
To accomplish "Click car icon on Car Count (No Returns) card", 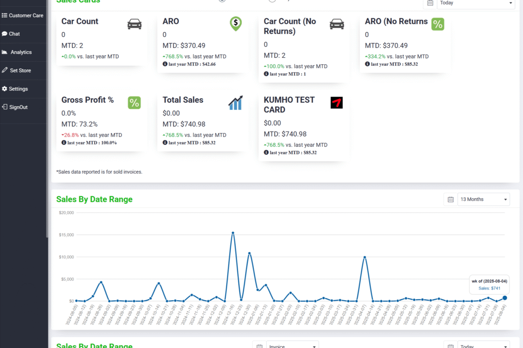I will 337,24.
